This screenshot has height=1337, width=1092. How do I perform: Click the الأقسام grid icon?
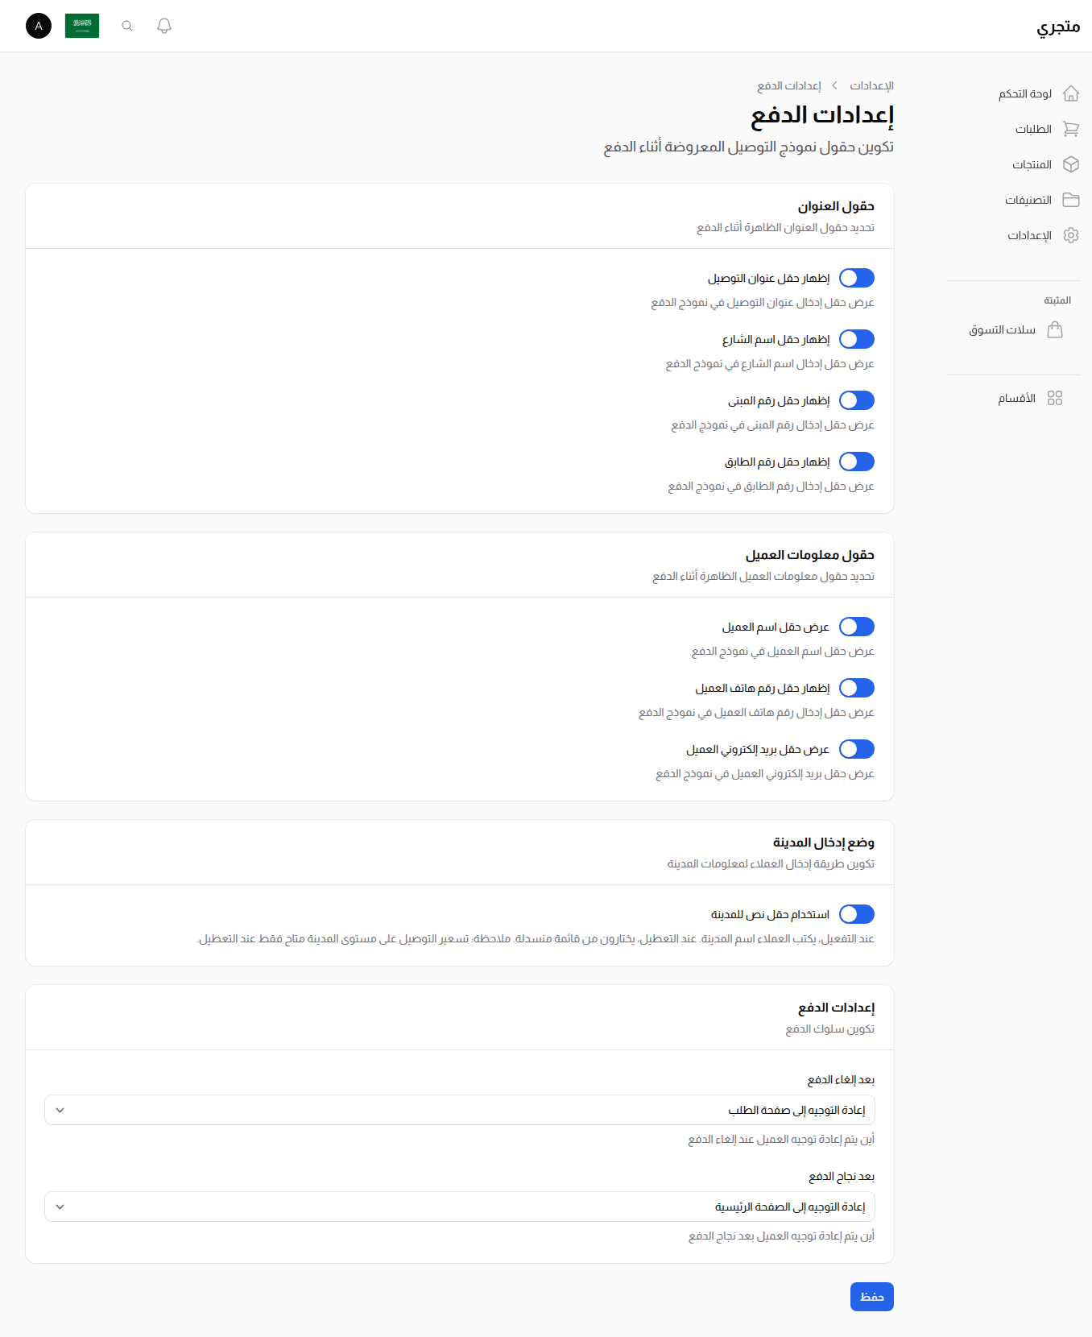tap(1056, 398)
